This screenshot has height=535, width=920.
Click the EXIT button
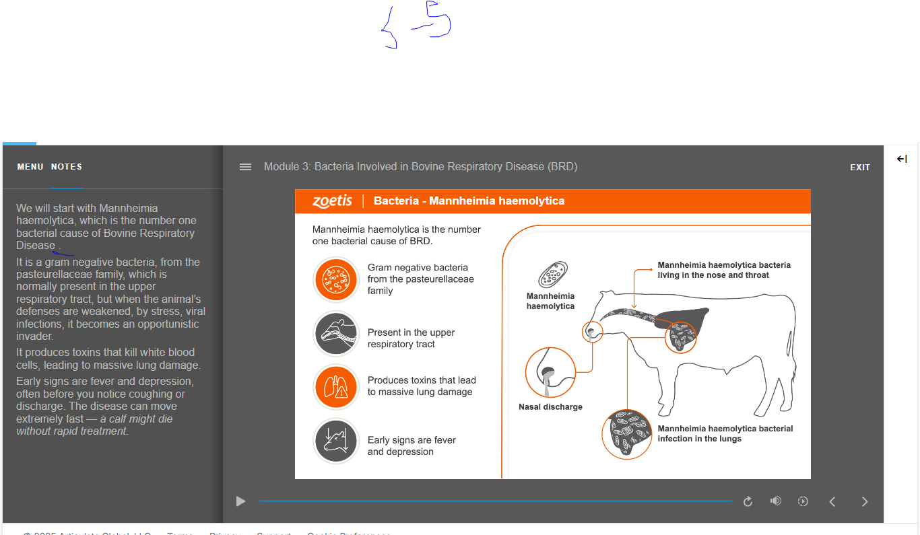(x=859, y=168)
